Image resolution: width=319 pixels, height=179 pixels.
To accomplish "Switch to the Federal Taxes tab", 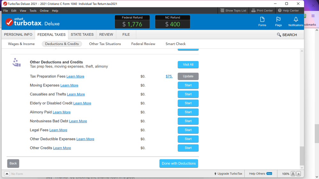I will coord(51,34).
